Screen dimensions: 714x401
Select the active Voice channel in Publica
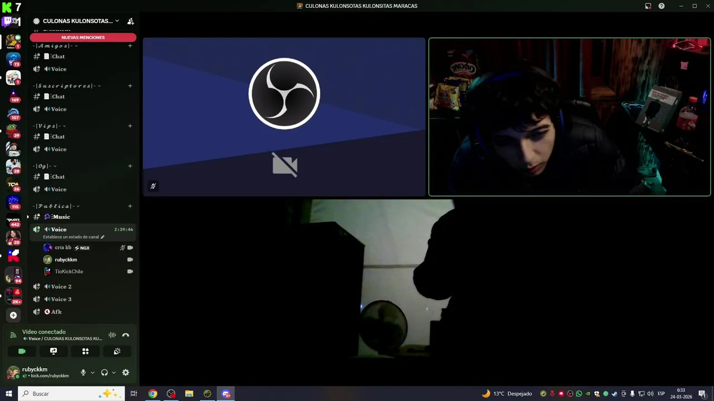[83, 229]
